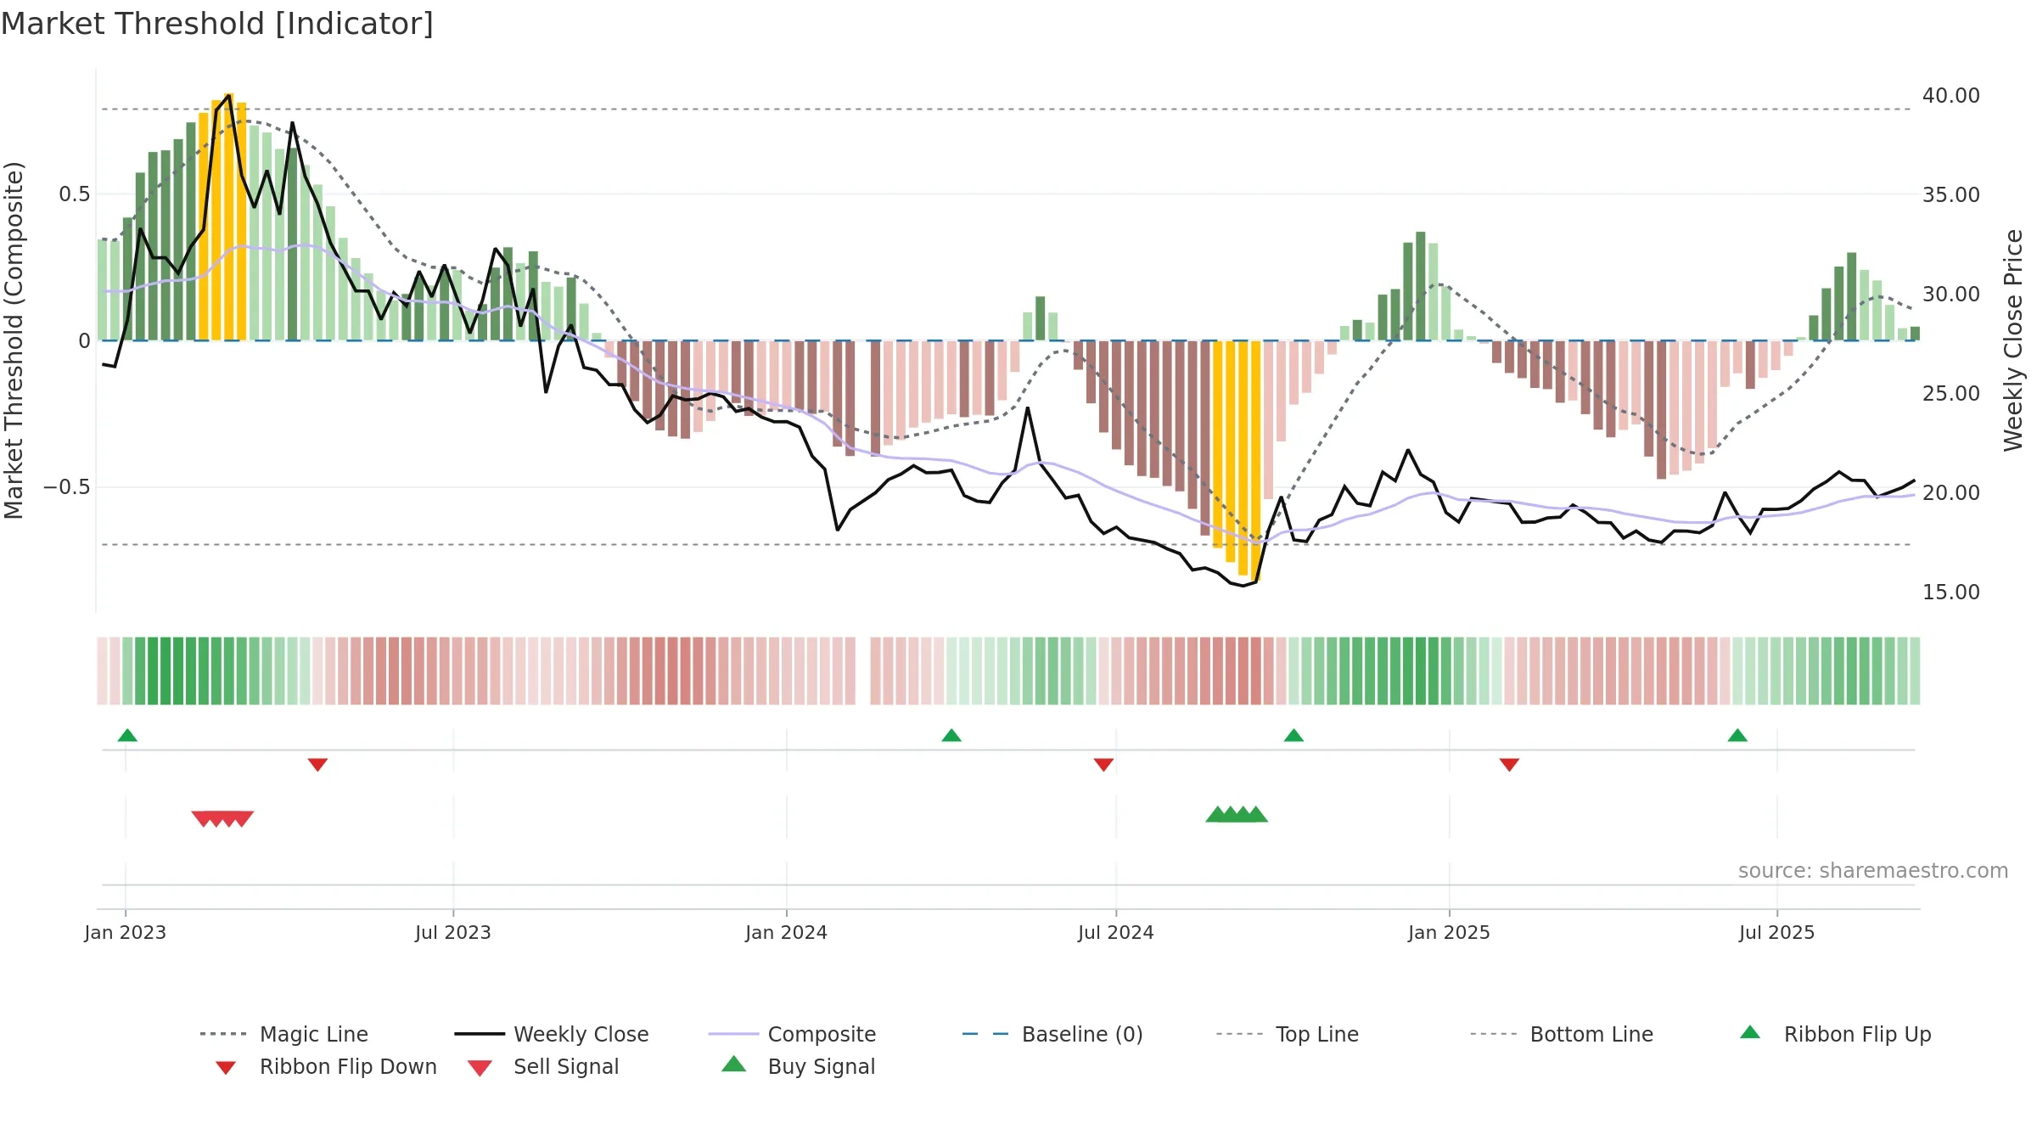The height and width of the screenshot is (1146, 2037).
Task: Toggle the Bottom Line legend entry
Action: click(1562, 1034)
